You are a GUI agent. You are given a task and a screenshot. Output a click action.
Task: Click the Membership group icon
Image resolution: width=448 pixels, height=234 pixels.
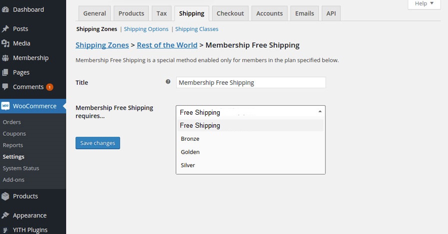[x=5, y=58]
